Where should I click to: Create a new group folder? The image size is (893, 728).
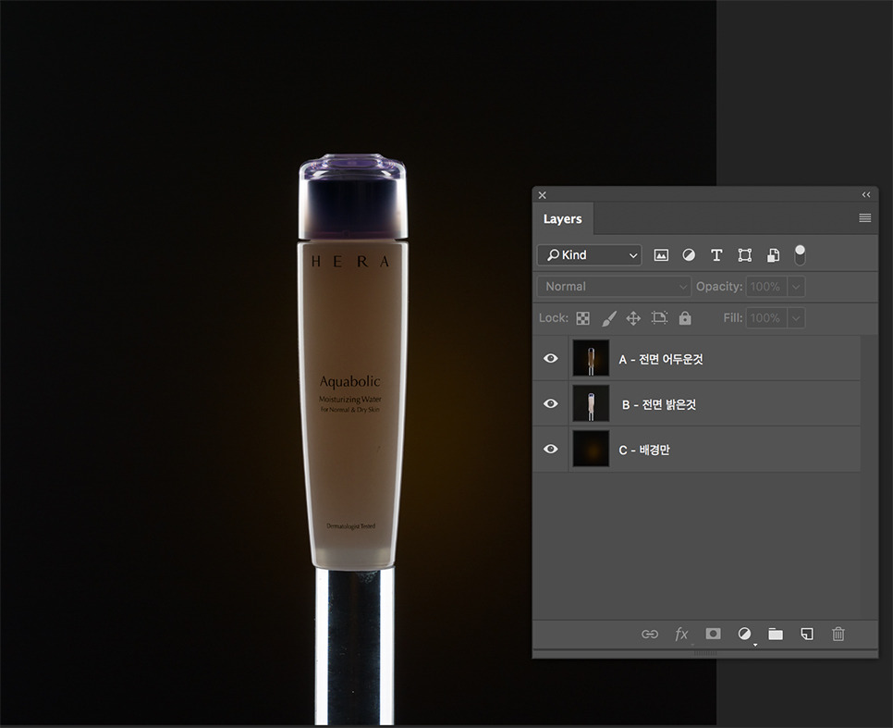pos(775,634)
